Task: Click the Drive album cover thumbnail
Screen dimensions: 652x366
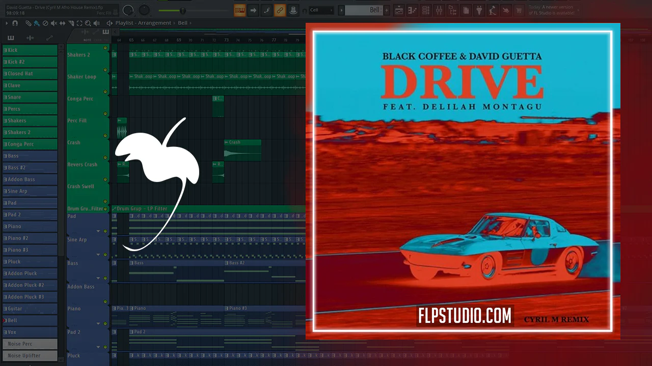Action: click(463, 181)
